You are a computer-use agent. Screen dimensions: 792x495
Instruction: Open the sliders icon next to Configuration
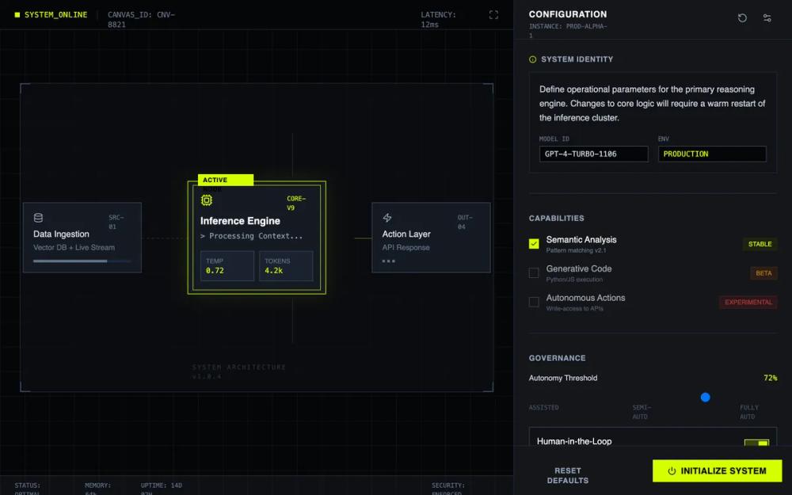point(767,17)
